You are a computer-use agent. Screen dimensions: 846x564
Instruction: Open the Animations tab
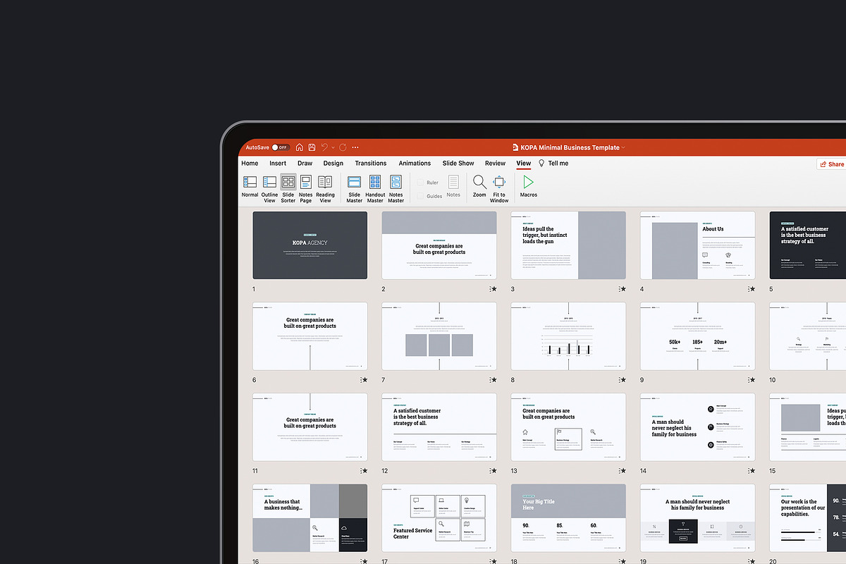[415, 163]
